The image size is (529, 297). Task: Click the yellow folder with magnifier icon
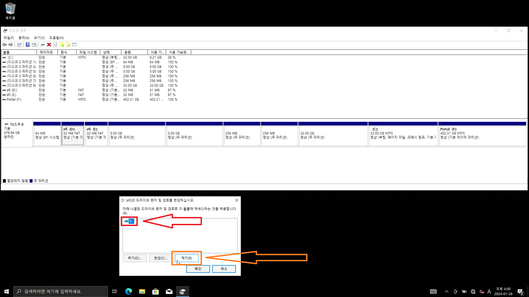(x=68, y=45)
